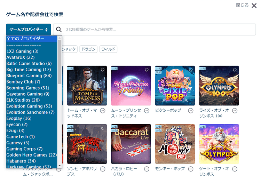Open more options for トーム・オブ・マッドネス
The height and width of the screenshot is (183, 261).
(103, 111)
